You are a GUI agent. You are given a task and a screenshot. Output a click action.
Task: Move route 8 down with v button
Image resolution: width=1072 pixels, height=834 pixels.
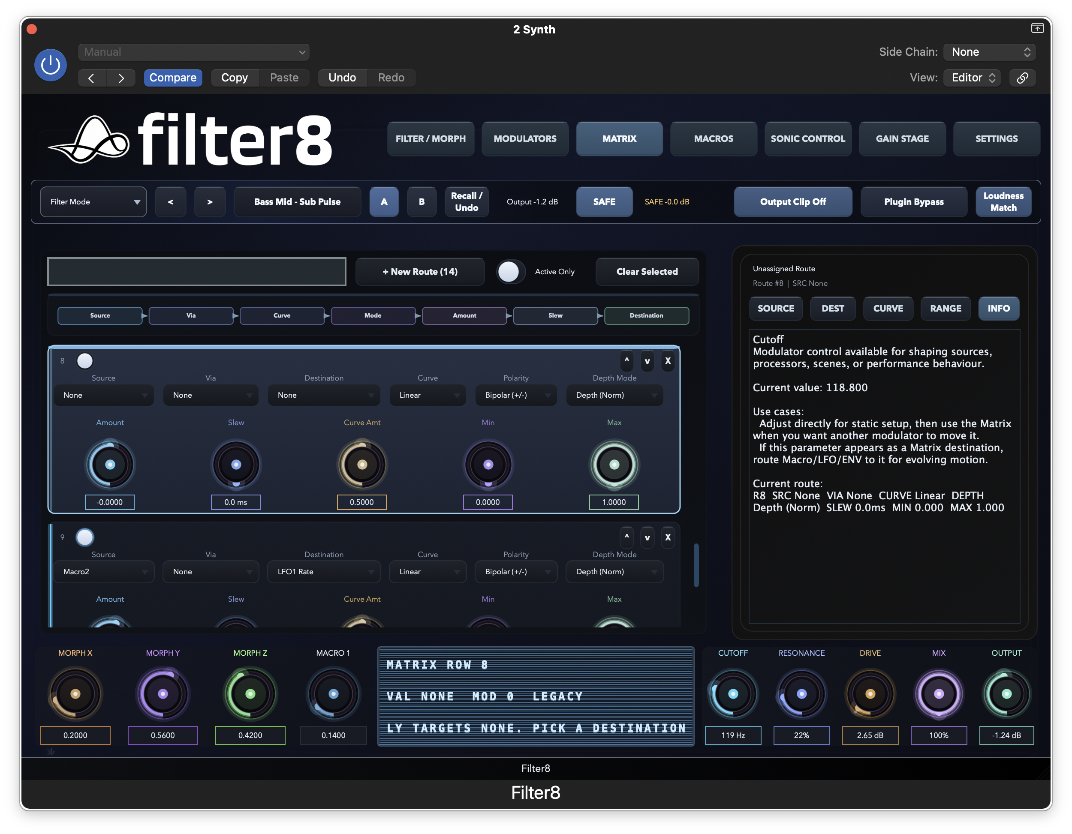click(x=647, y=361)
